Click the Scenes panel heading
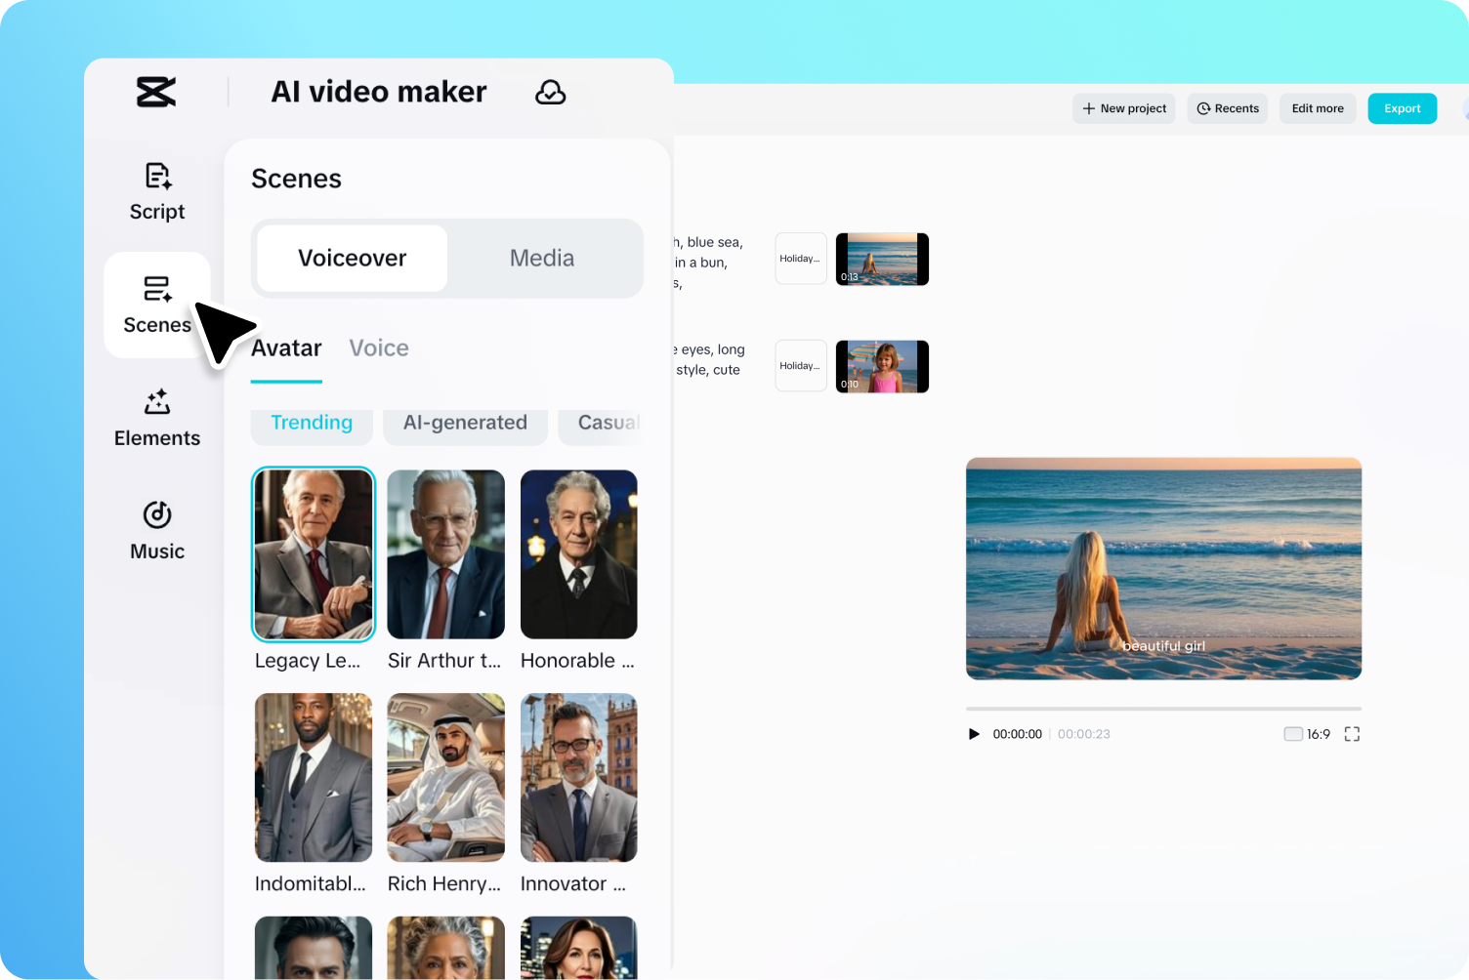The height and width of the screenshot is (980, 1469). [297, 179]
